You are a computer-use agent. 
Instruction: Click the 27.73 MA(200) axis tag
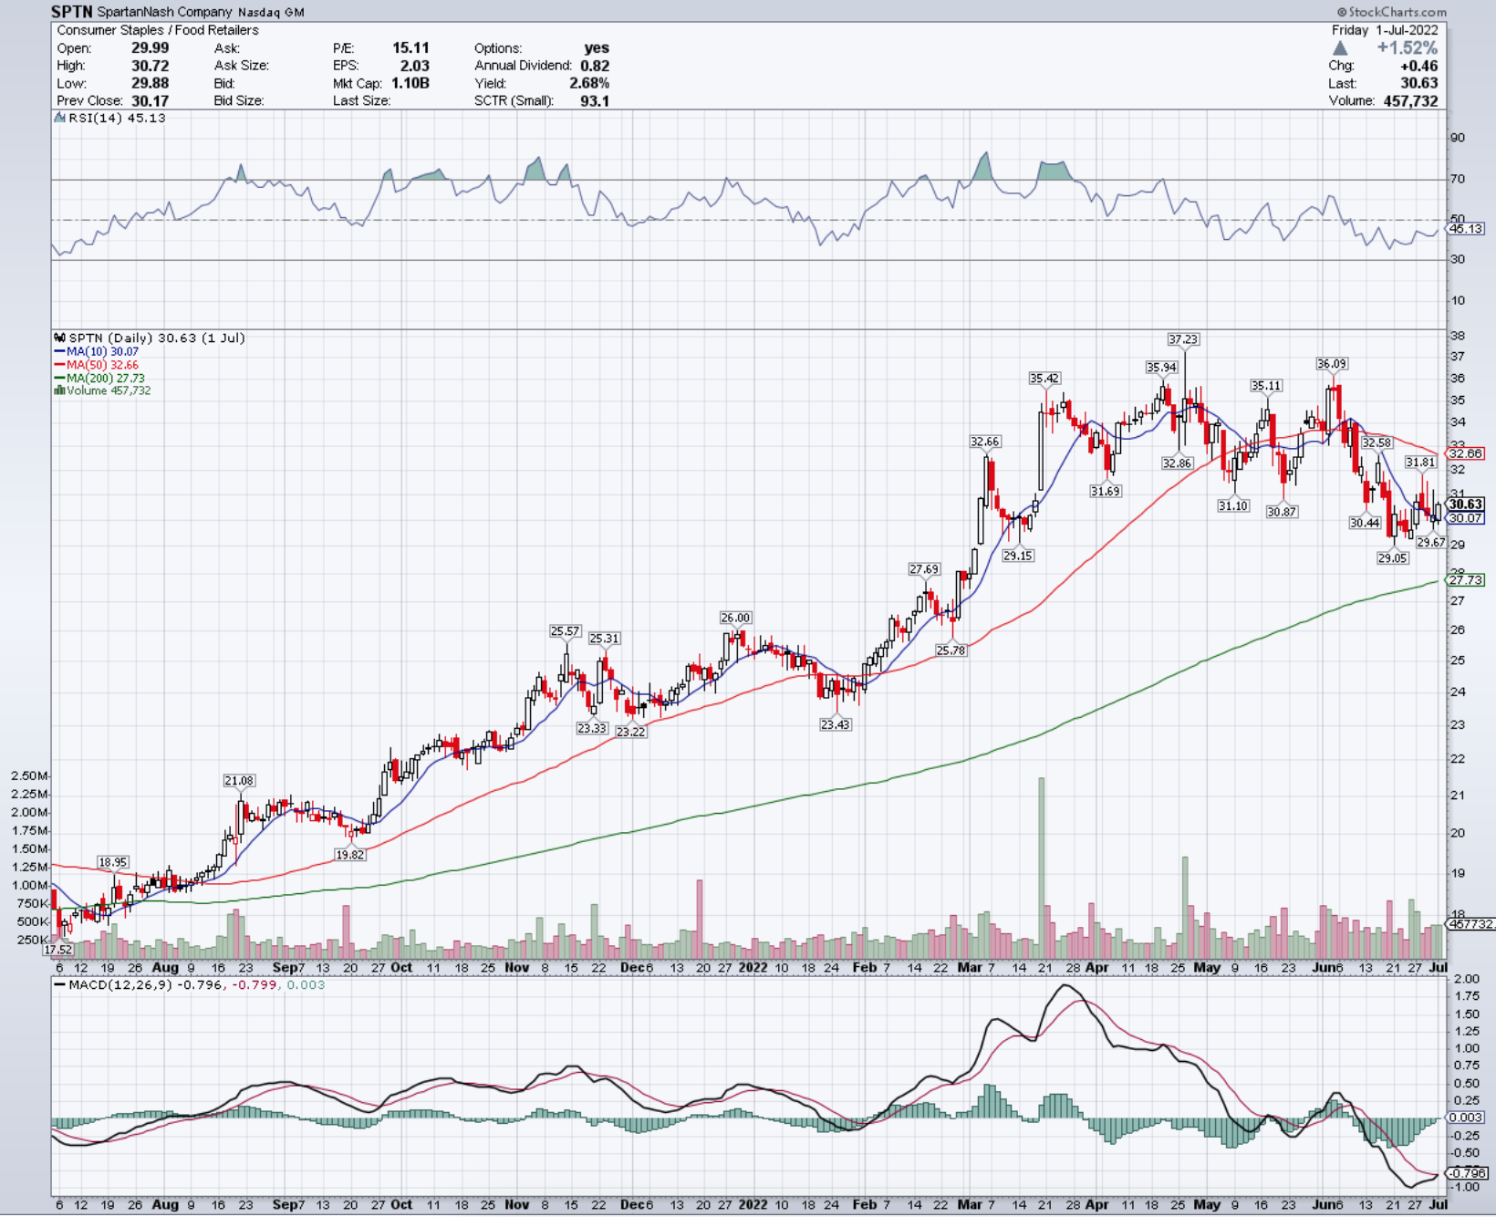(x=1466, y=580)
